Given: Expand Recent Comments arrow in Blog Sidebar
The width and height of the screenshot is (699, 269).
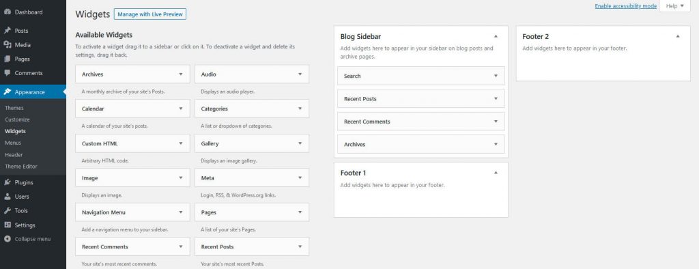Looking at the screenshot, I should point(496,122).
